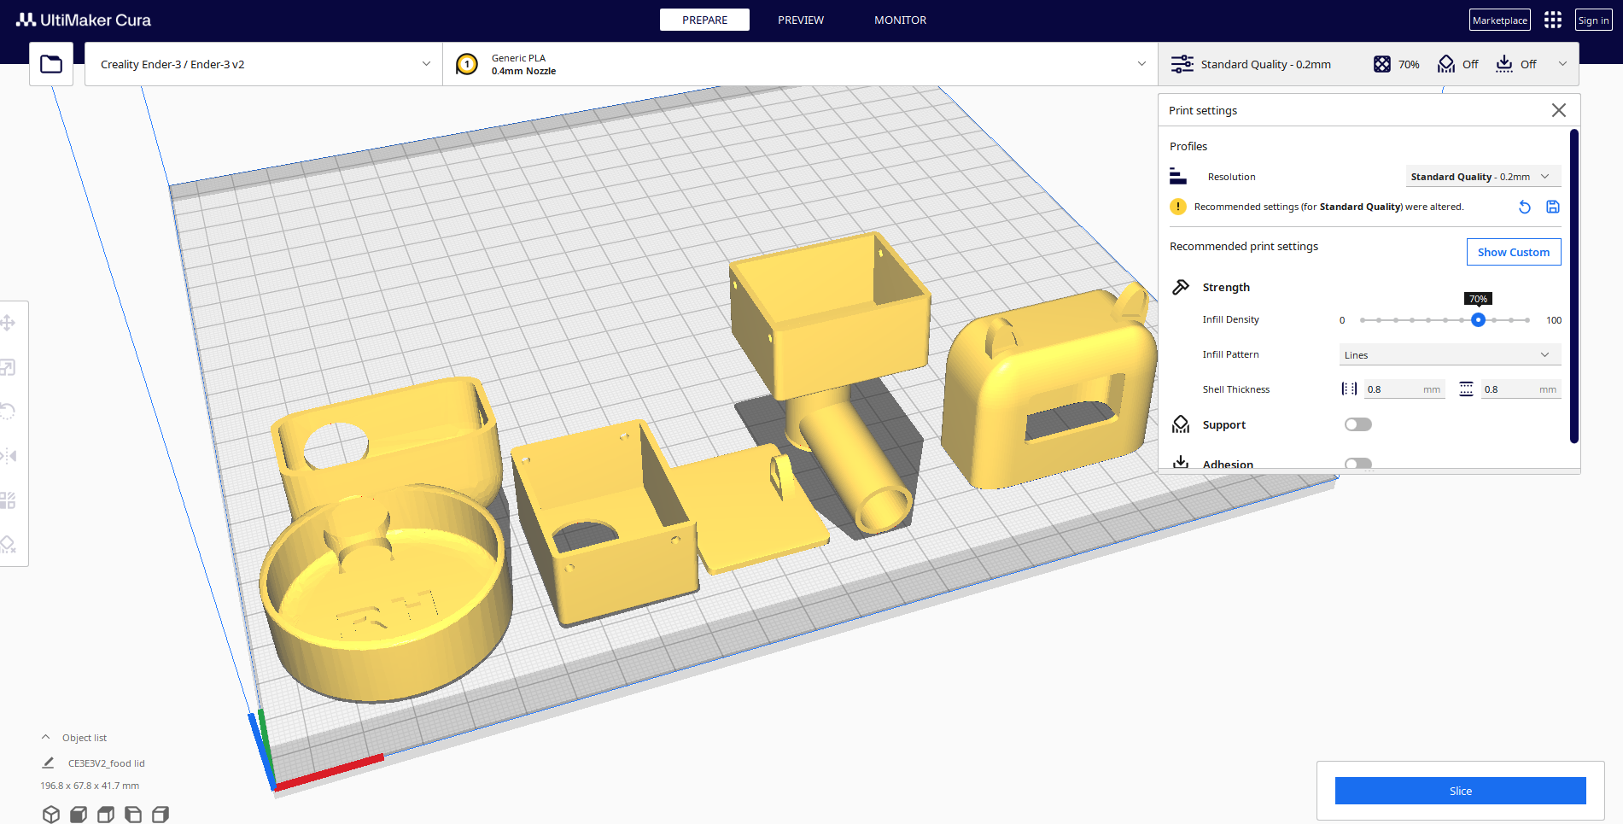The height and width of the screenshot is (824, 1623).
Task: Click the extruder 1 material icon
Action: [x=467, y=64]
